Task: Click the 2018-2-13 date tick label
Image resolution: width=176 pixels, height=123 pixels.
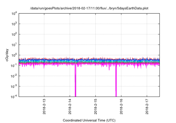Action: [44, 107]
